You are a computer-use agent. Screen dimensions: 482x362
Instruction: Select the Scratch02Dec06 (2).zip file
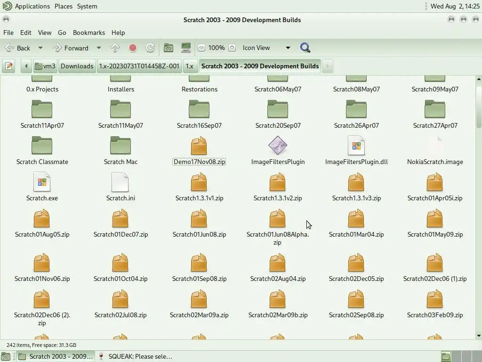pyautogui.click(x=42, y=306)
